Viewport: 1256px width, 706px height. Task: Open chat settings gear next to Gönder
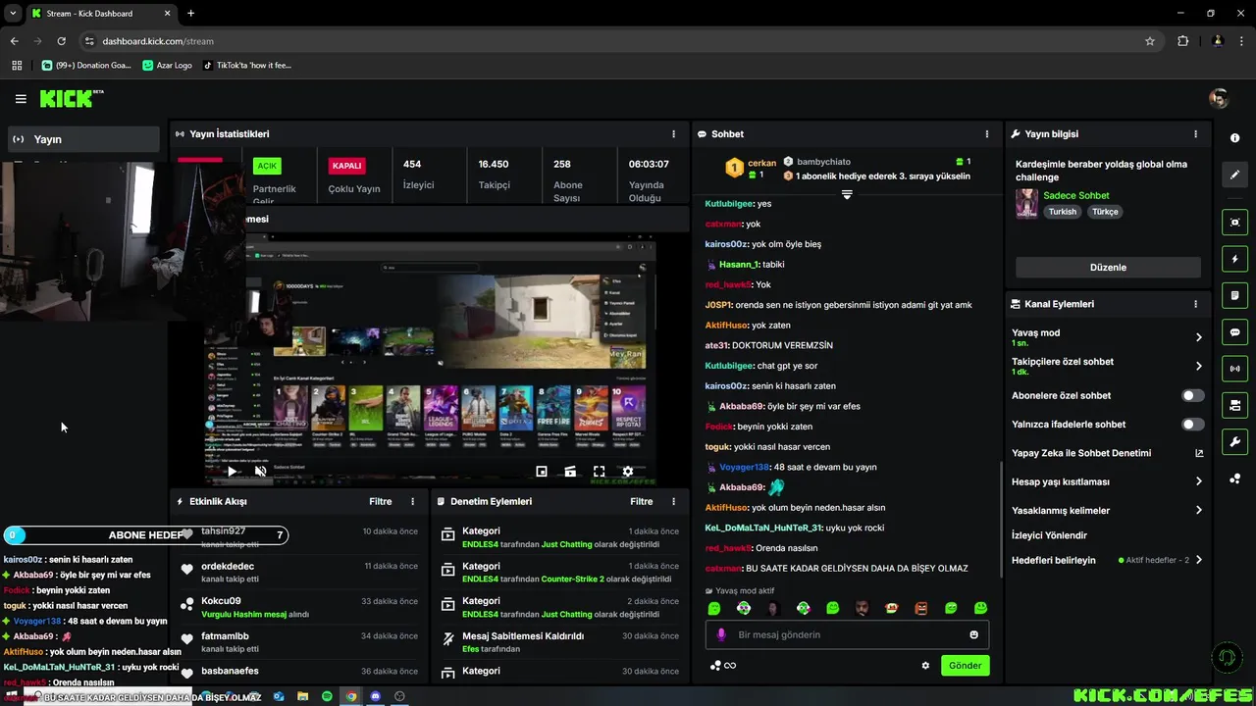coord(925,665)
